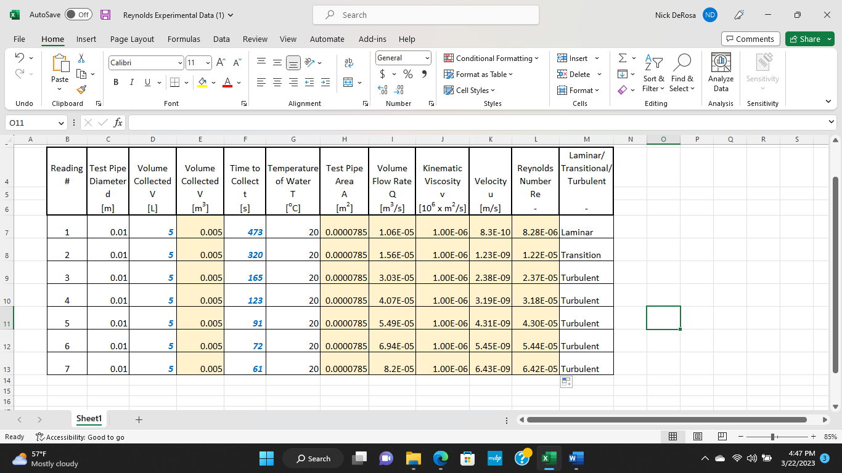Click the Merge & Center icon

coord(348,83)
